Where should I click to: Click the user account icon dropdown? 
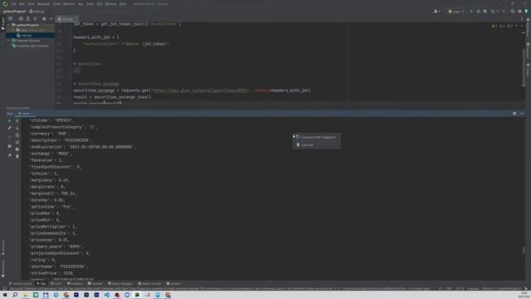coord(437,12)
